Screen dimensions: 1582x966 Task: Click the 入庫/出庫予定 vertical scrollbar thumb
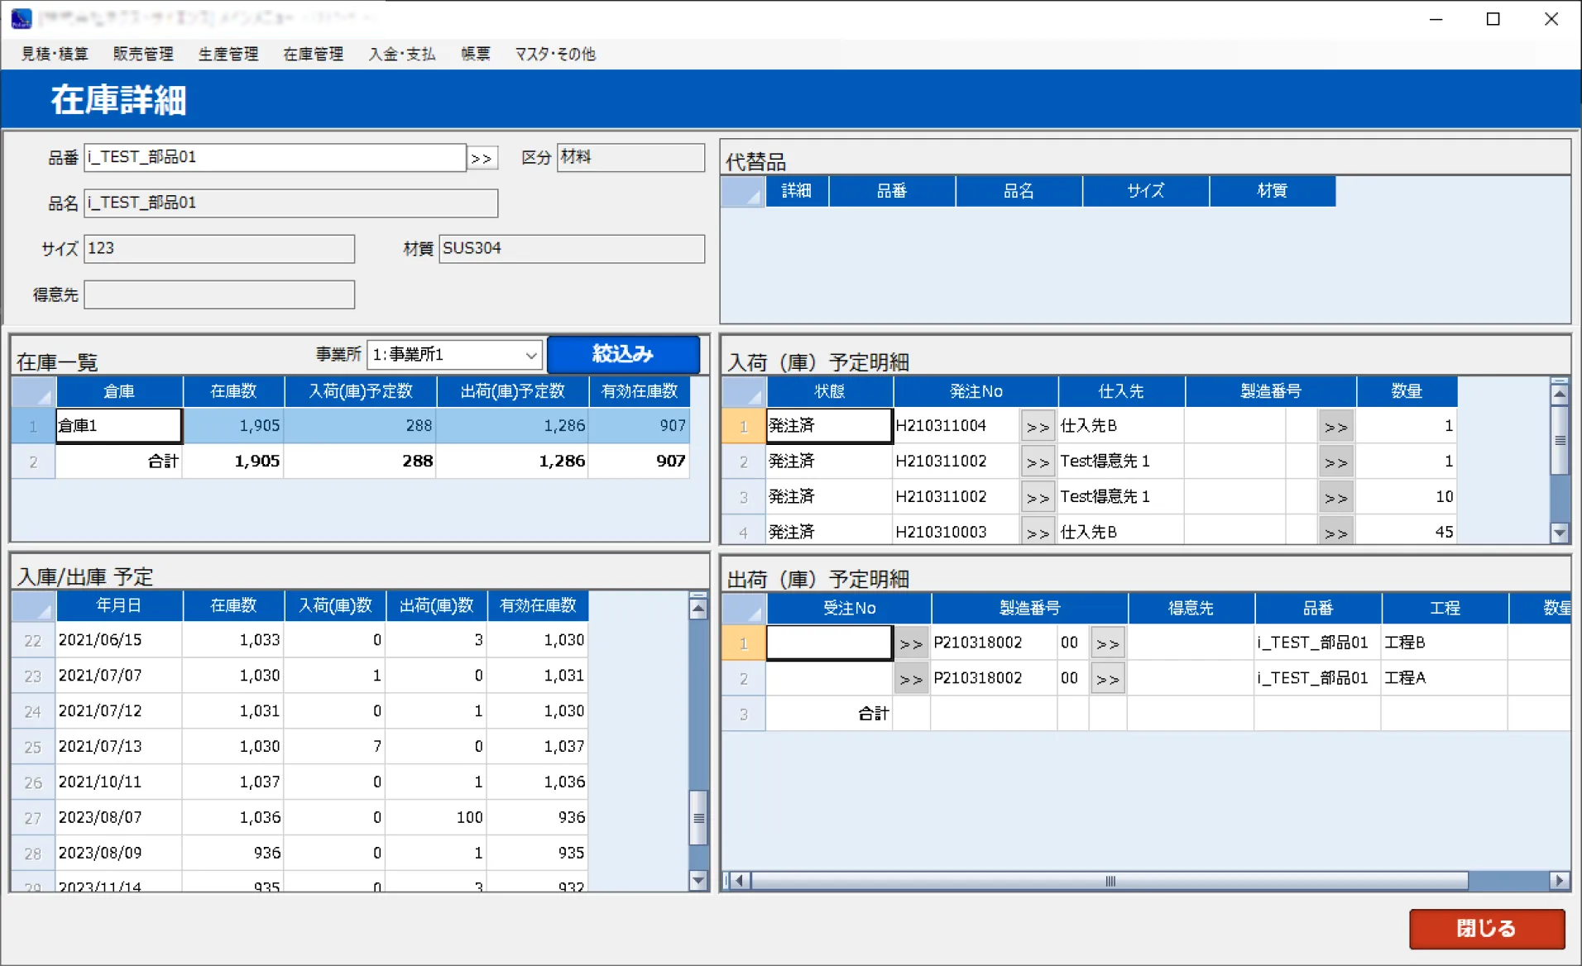tap(699, 817)
